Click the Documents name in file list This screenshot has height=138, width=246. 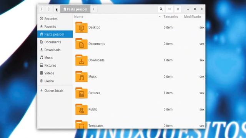96,44
